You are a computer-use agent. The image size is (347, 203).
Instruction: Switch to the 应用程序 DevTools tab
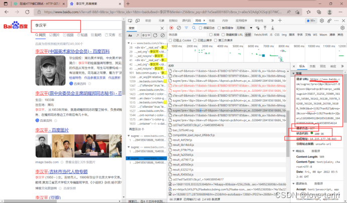tap(241, 21)
